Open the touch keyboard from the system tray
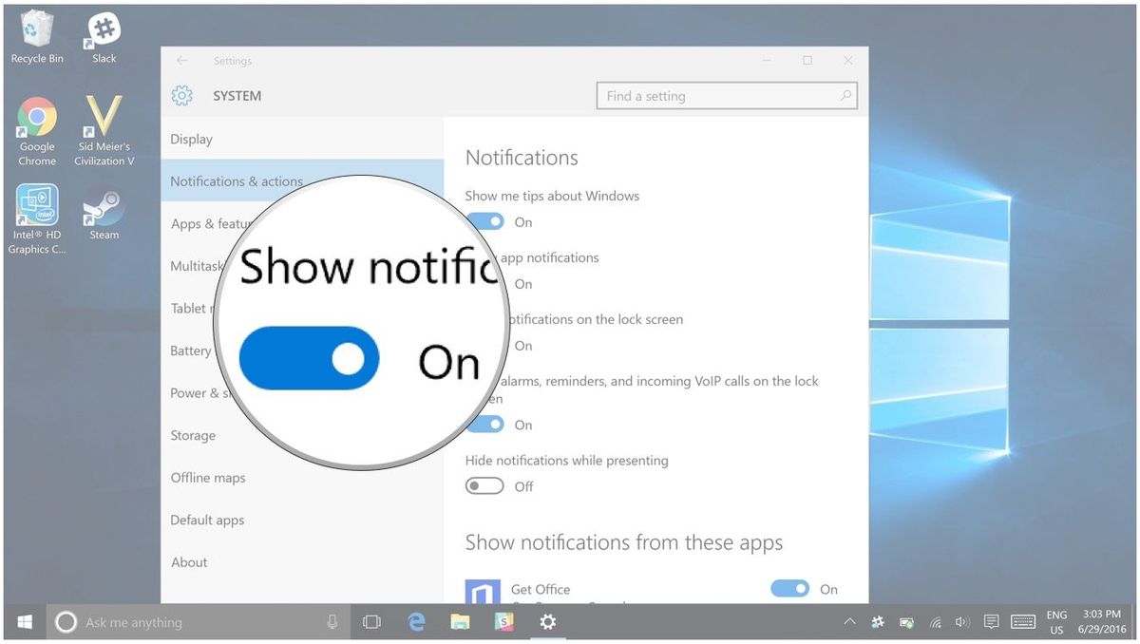Screen dimensions: 1140x644 [x=1023, y=622]
